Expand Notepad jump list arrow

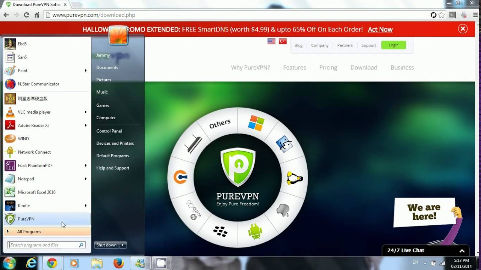point(86,179)
